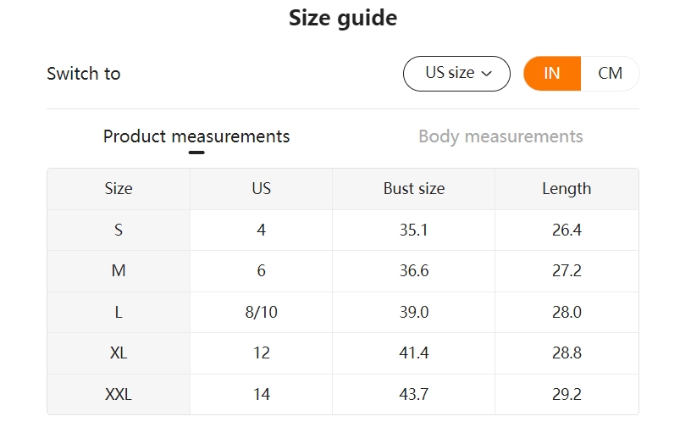Image resolution: width=691 pixels, height=433 pixels.
Task: Select the XL size row
Action: tap(343, 353)
